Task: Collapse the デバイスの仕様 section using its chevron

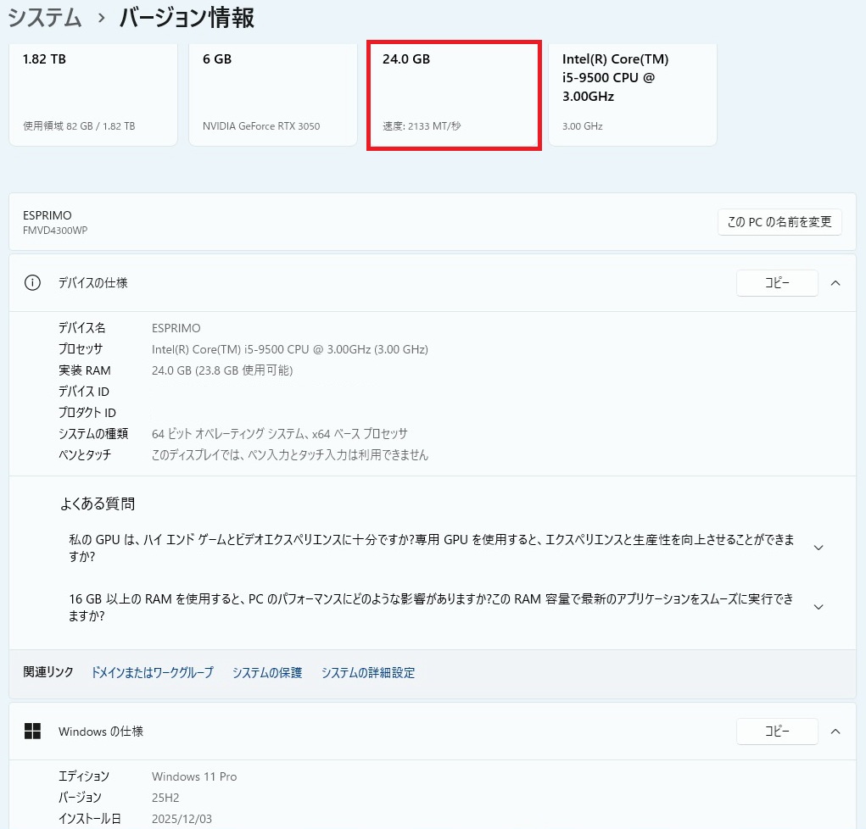Action: coord(835,283)
